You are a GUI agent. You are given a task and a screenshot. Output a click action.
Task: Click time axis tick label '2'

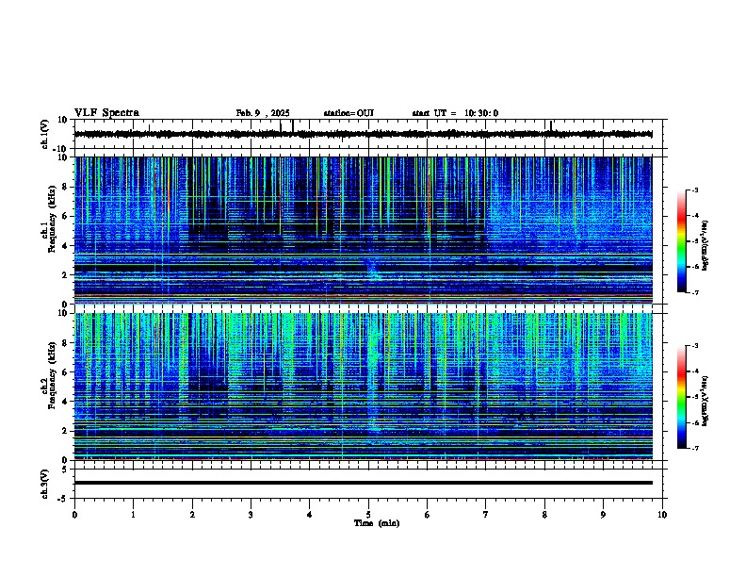point(192,515)
